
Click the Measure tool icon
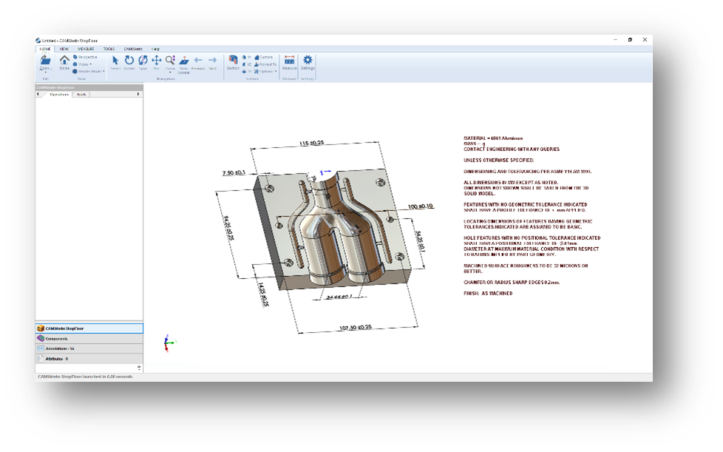pyautogui.click(x=290, y=60)
